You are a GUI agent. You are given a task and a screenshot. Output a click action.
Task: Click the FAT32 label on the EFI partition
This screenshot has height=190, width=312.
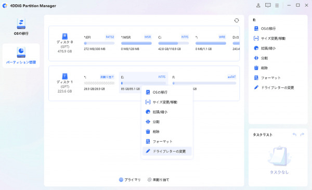point(110,37)
